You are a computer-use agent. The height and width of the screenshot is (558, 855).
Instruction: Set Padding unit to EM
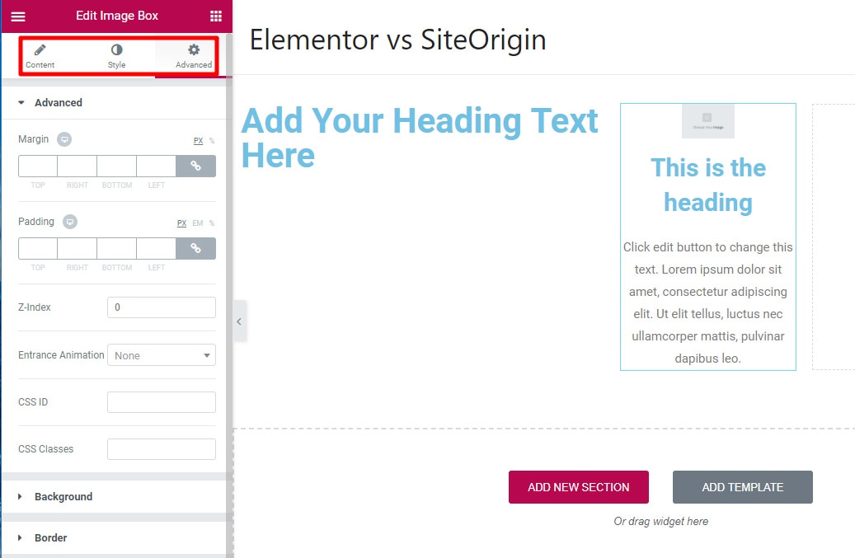pyautogui.click(x=197, y=223)
